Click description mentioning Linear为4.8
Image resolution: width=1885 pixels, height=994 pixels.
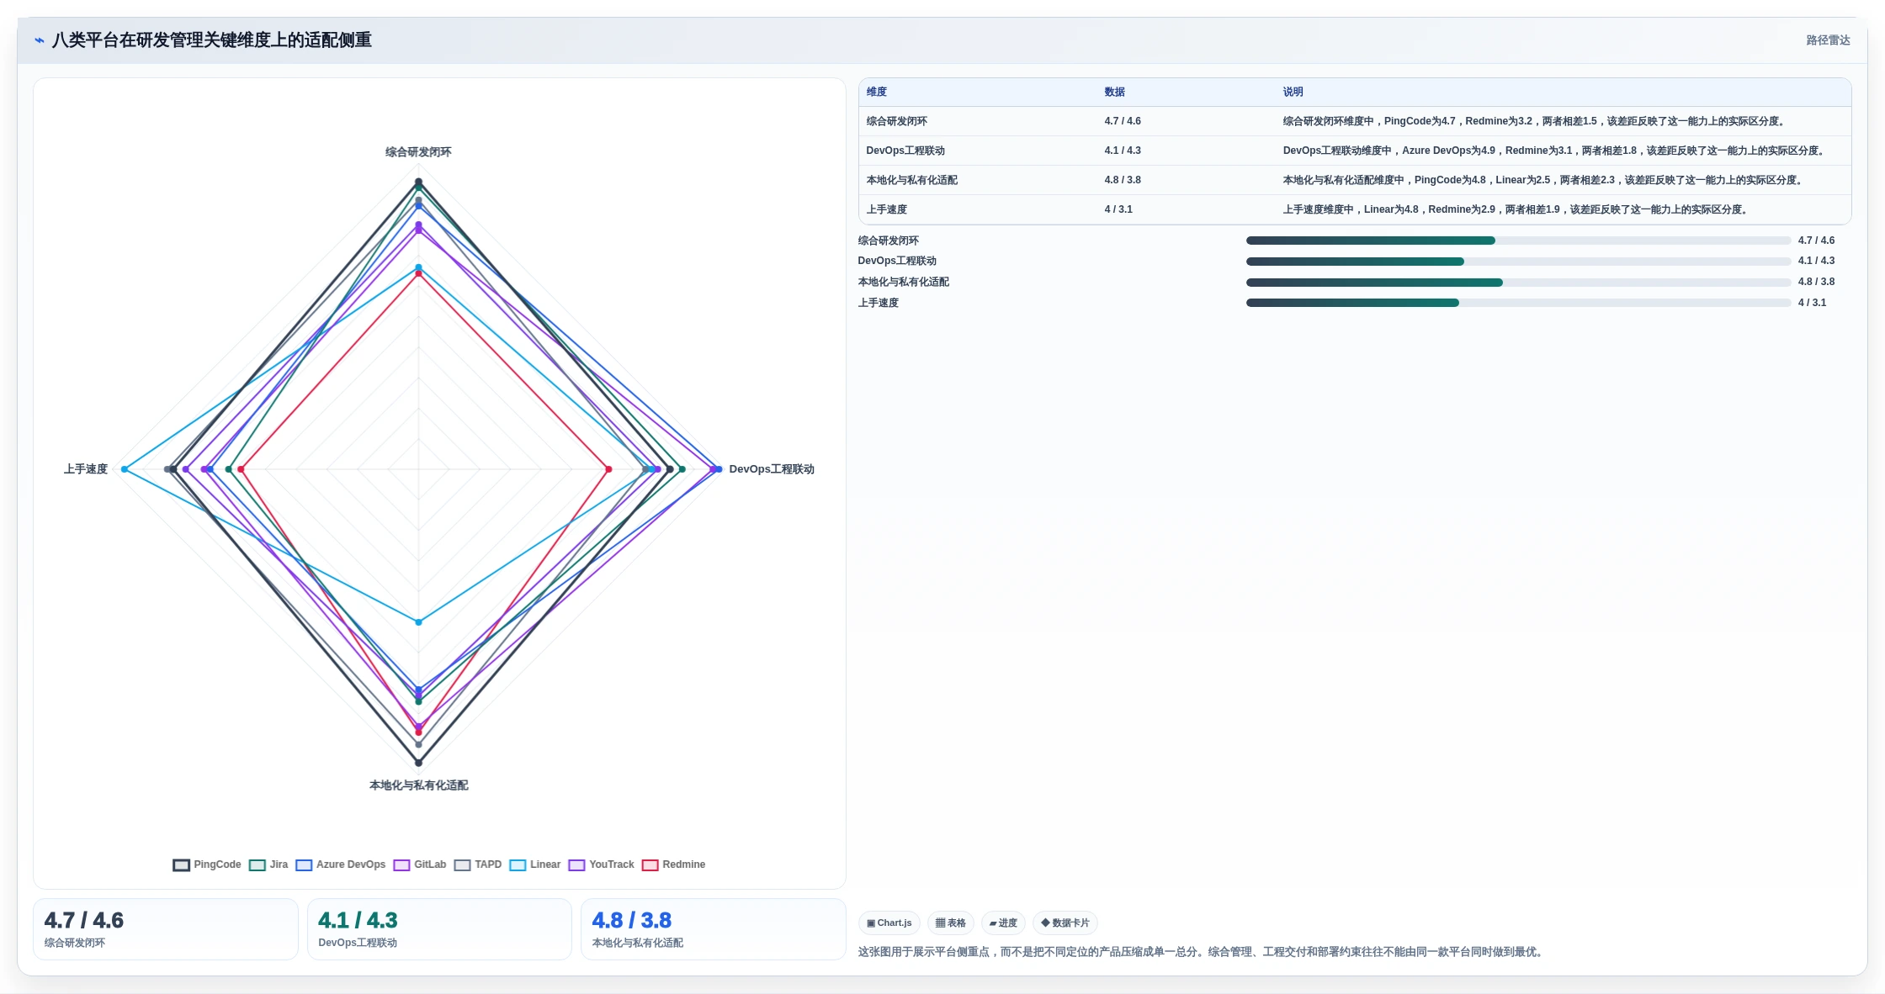click(1517, 209)
